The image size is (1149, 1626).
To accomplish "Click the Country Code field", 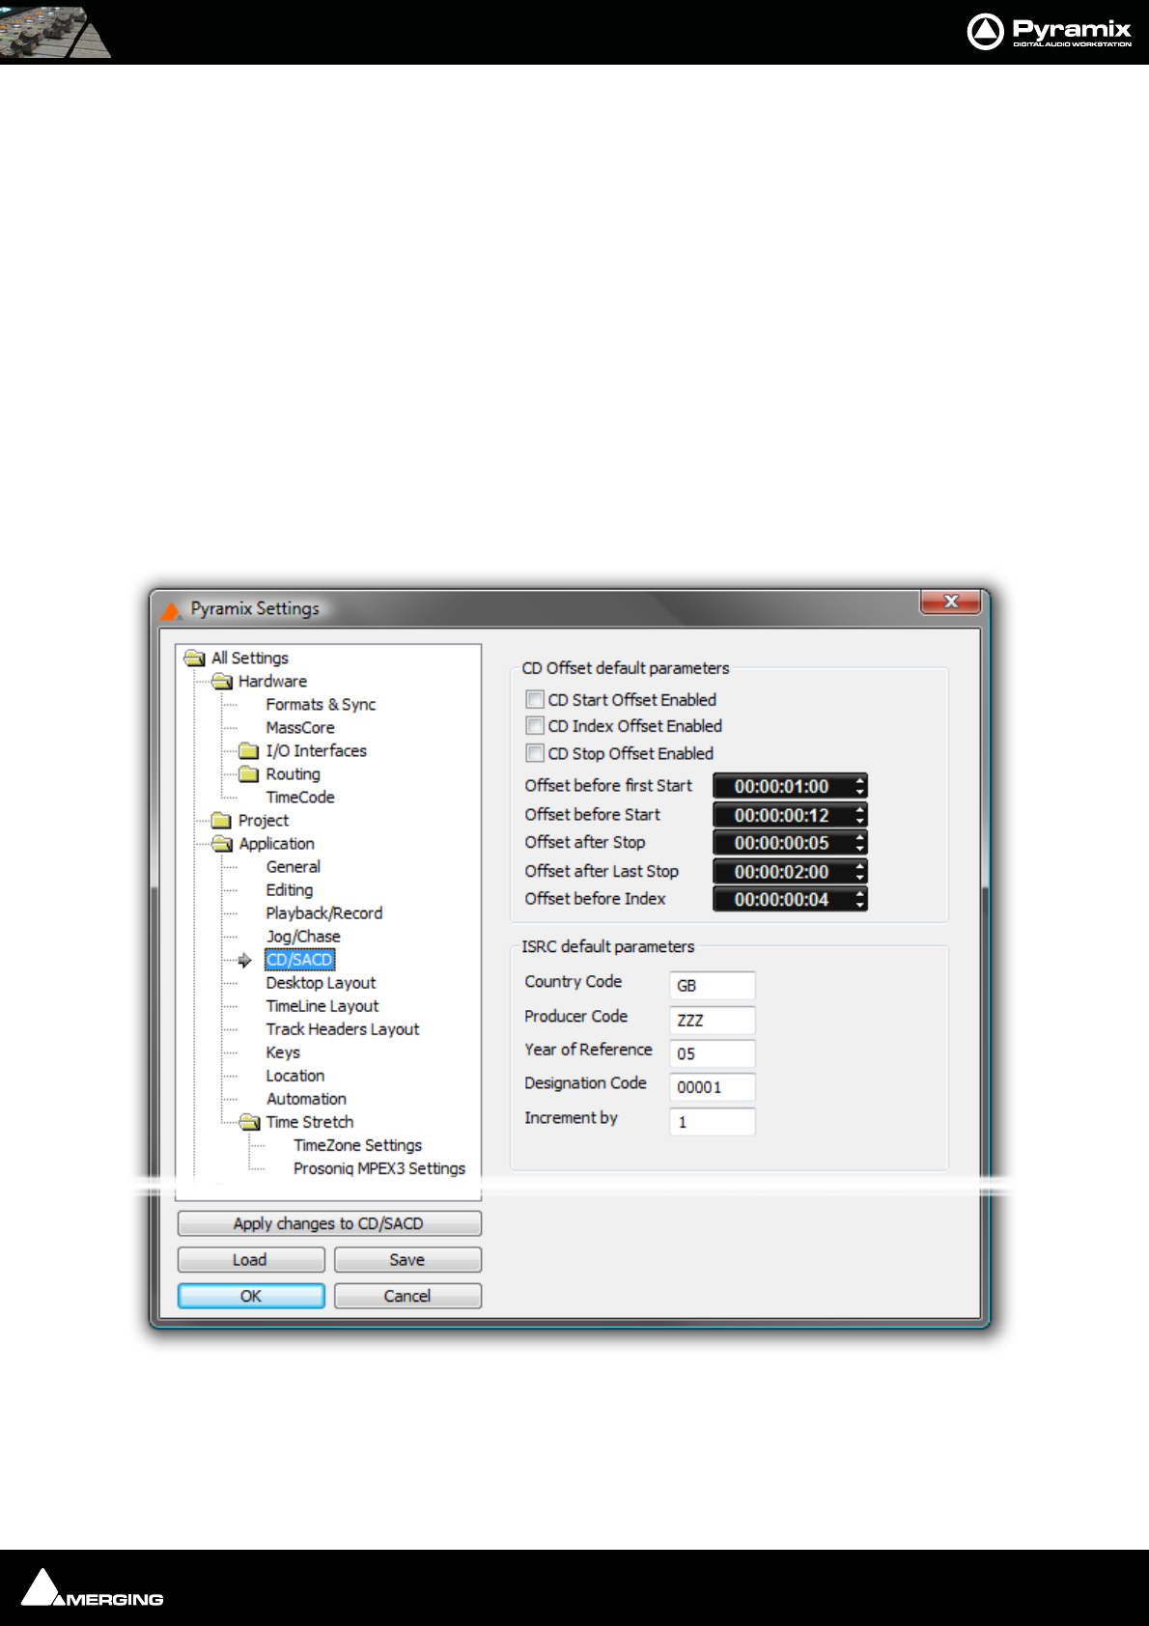I will tap(713, 986).
